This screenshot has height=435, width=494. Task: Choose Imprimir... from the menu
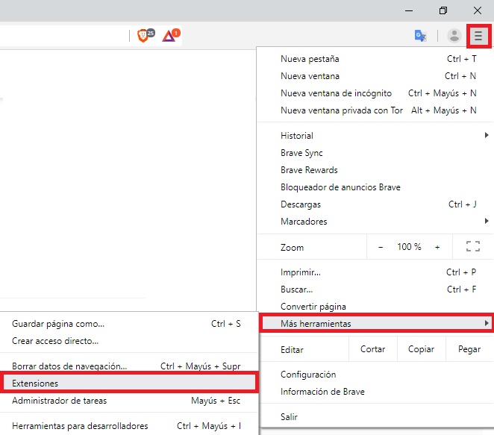tap(375, 272)
